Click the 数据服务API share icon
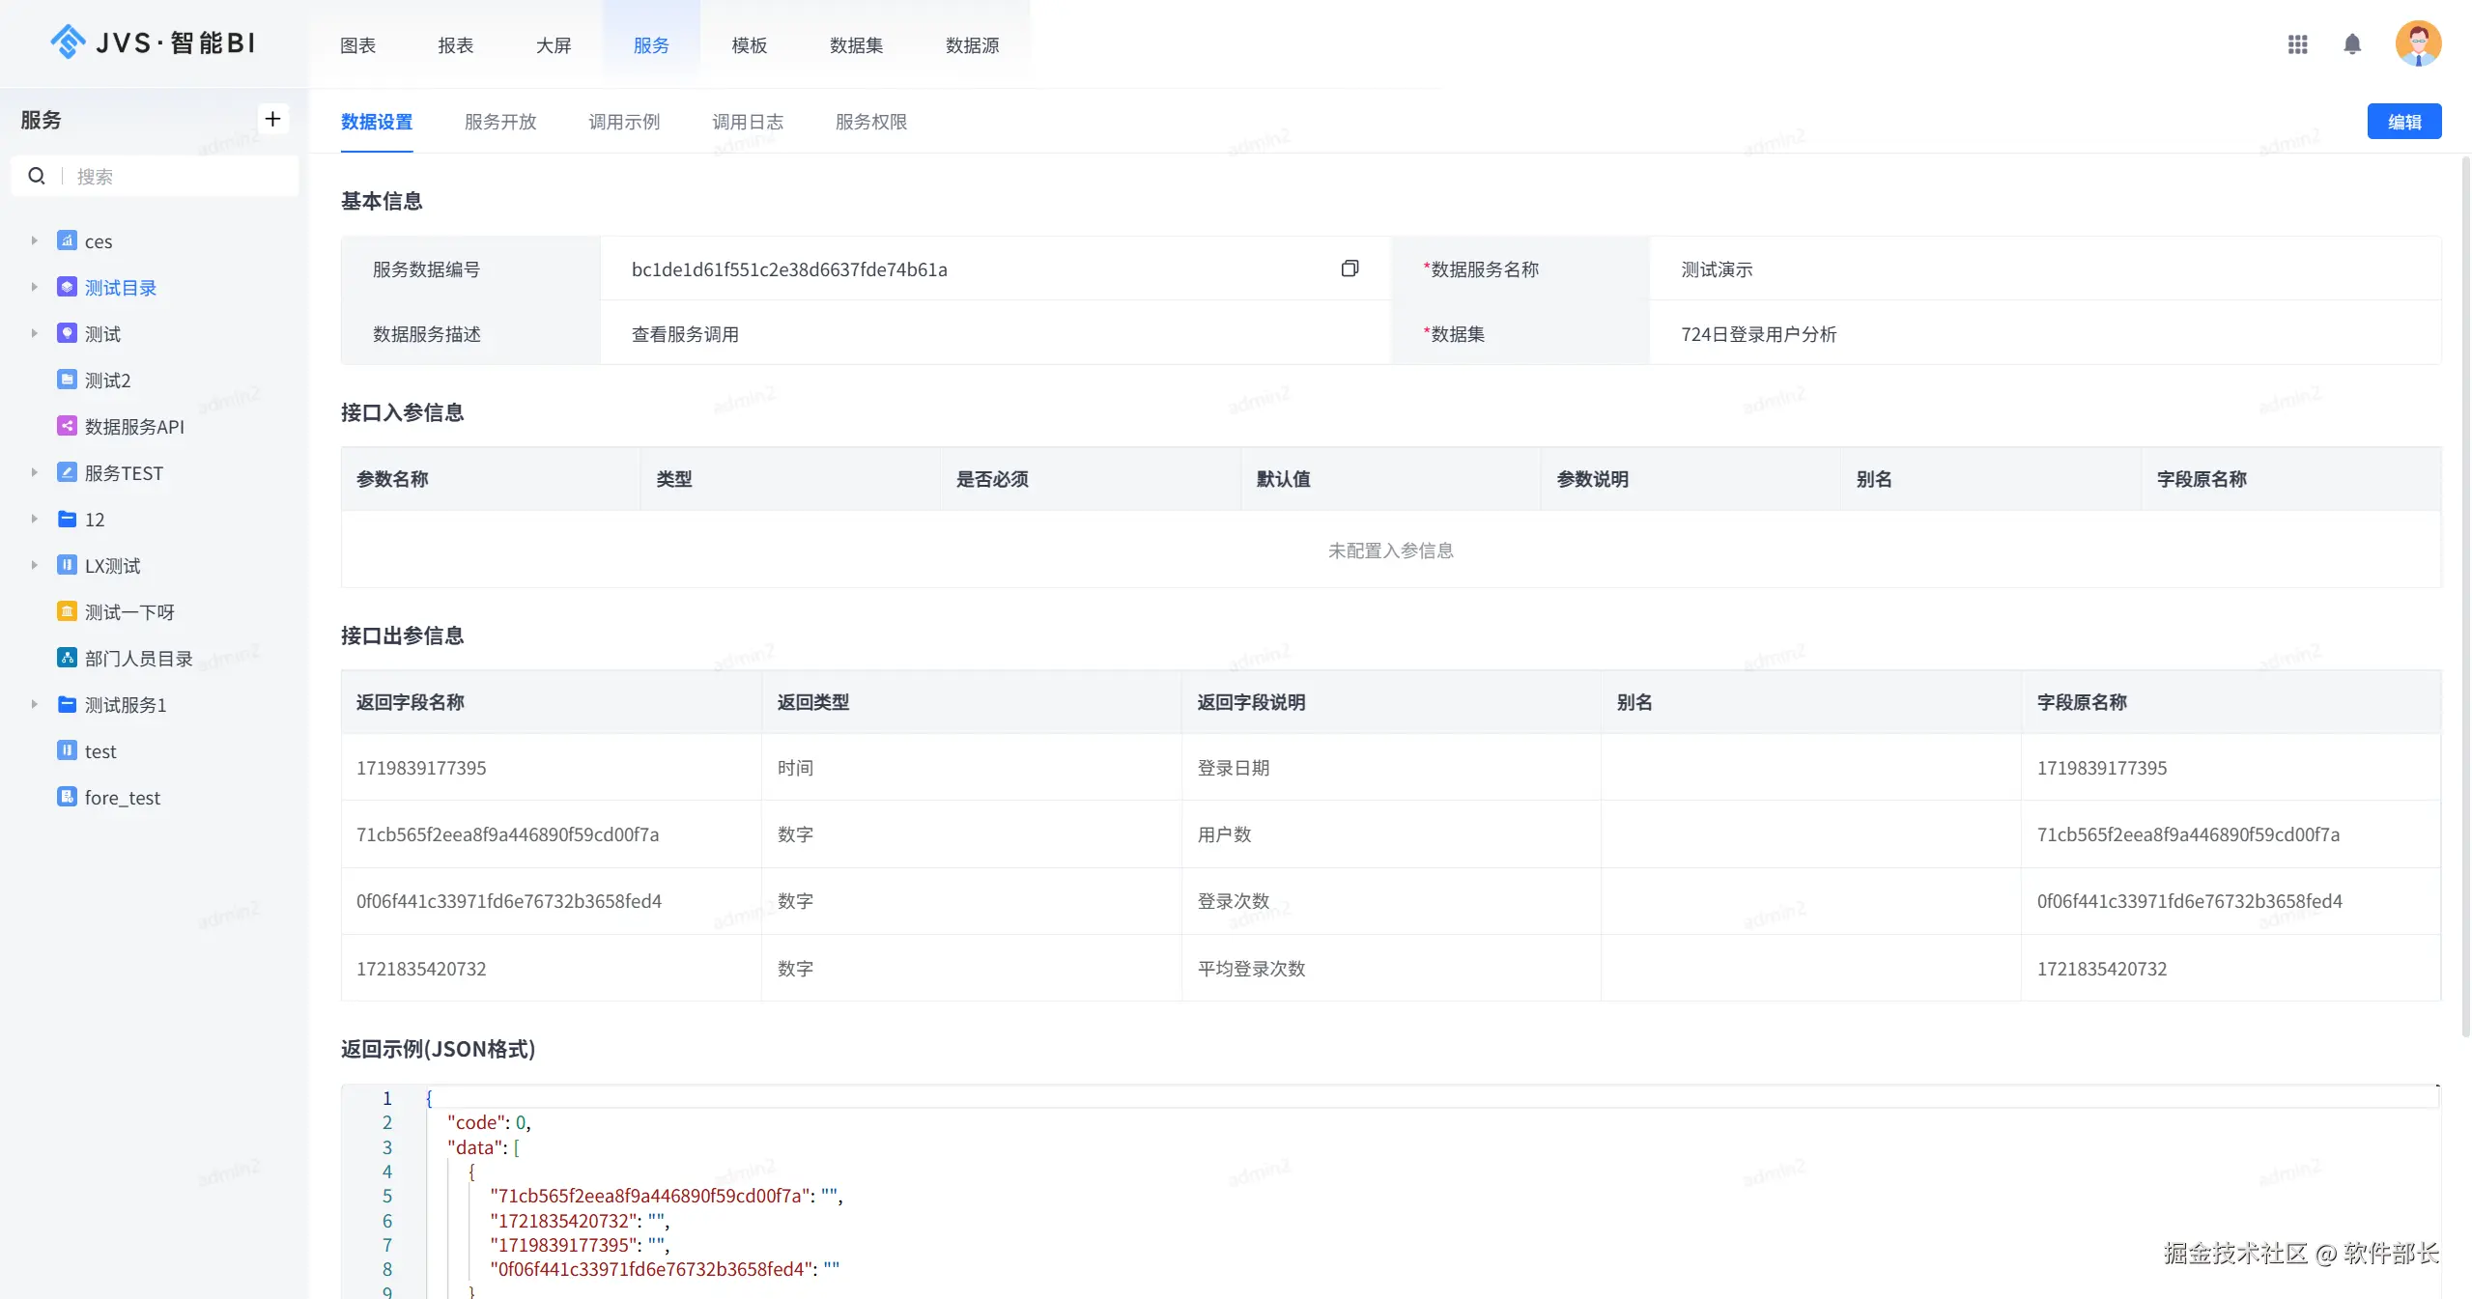Image resolution: width=2472 pixels, height=1299 pixels. coord(67,426)
